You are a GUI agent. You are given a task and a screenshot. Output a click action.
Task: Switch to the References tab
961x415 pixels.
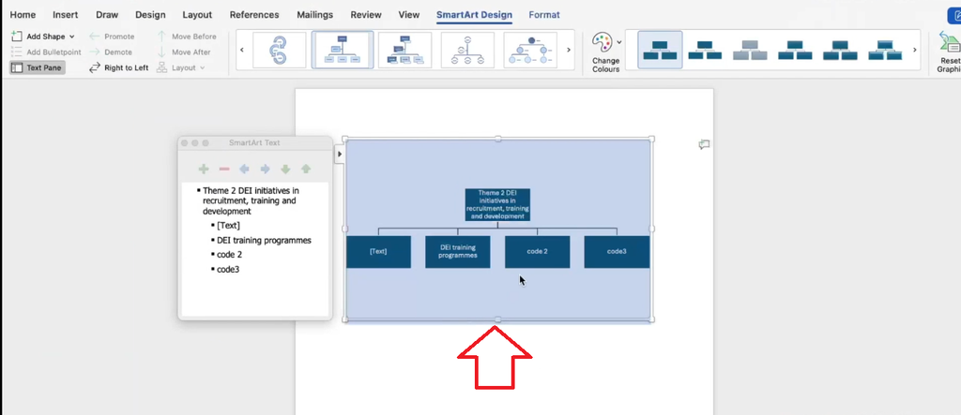pos(254,15)
